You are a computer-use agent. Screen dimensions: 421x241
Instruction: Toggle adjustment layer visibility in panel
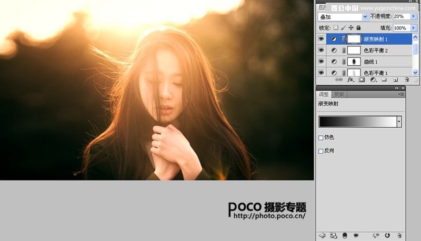pos(356,235)
